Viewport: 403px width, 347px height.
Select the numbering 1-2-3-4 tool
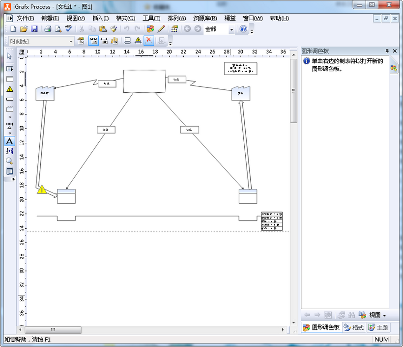pyautogui.click(x=10, y=151)
